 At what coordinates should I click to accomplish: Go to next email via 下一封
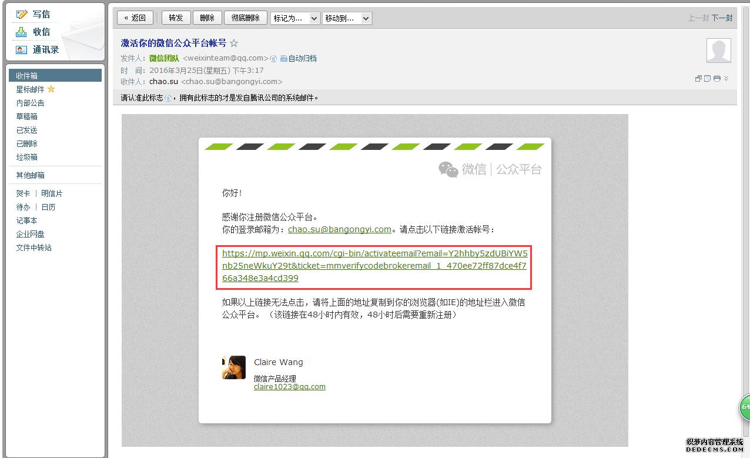[722, 18]
